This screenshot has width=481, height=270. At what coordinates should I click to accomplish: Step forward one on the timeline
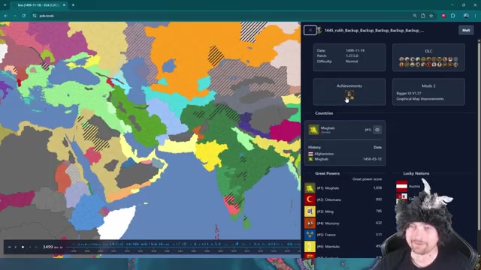click(30, 247)
